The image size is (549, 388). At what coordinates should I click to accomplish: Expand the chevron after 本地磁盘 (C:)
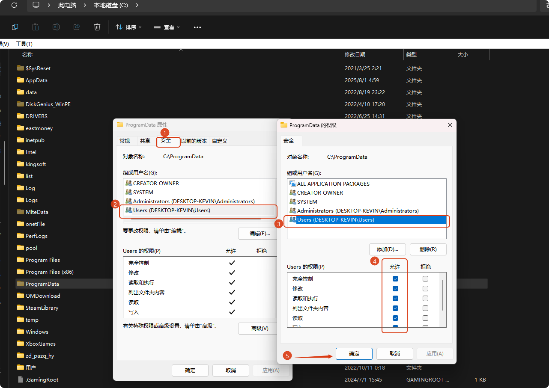137,6
